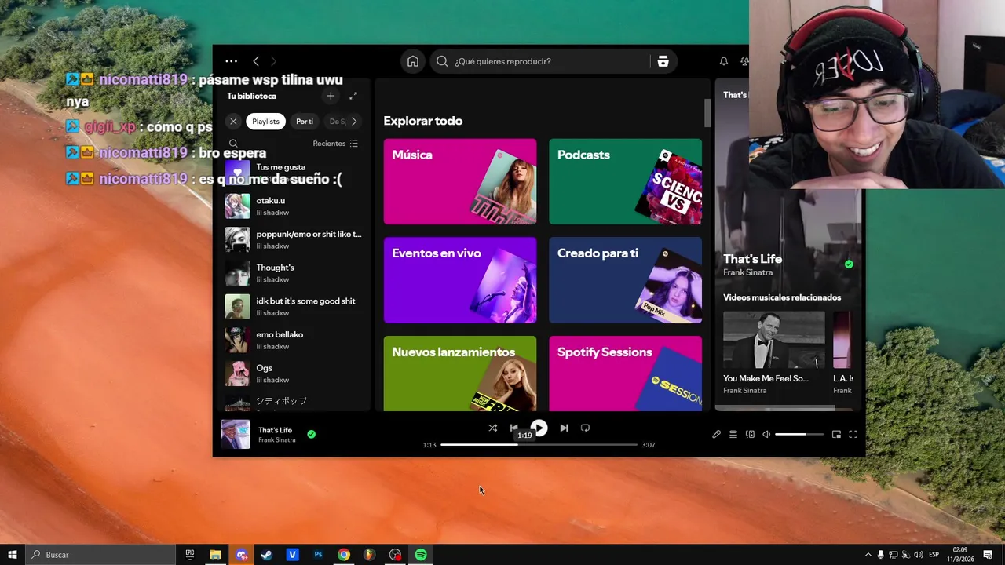Toggle shuffle playback
The image size is (1005, 565).
click(x=492, y=428)
